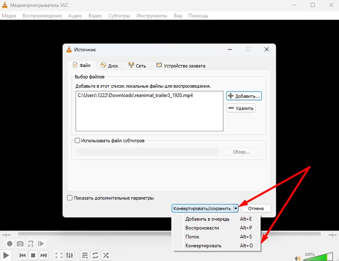Viewport: 339px width, 261px height.
Task: Show the playlist icon
Action: tap(85, 255)
